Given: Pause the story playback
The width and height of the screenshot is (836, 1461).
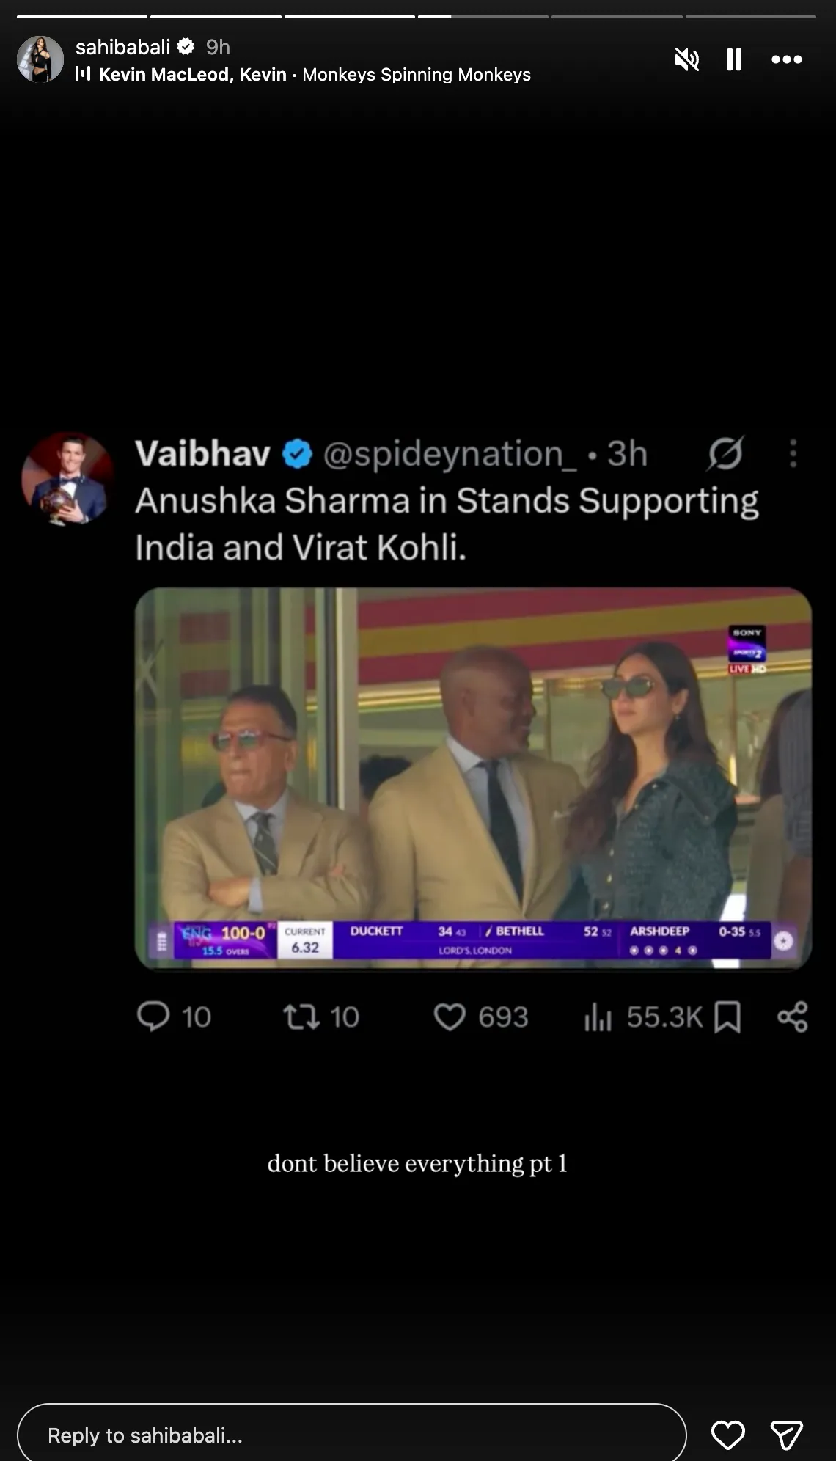Looking at the screenshot, I should [x=733, y=59].
